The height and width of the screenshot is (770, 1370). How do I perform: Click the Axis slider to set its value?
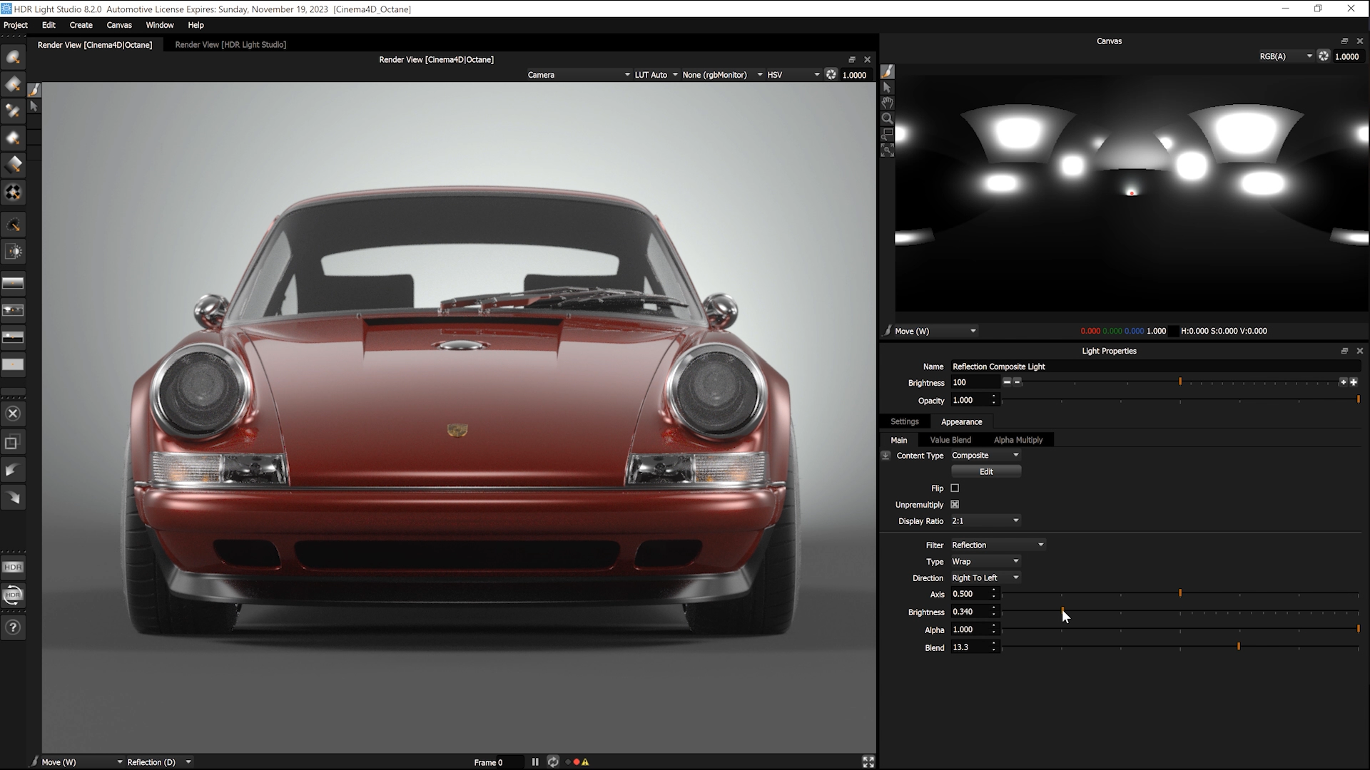[x=1181, y=593]
